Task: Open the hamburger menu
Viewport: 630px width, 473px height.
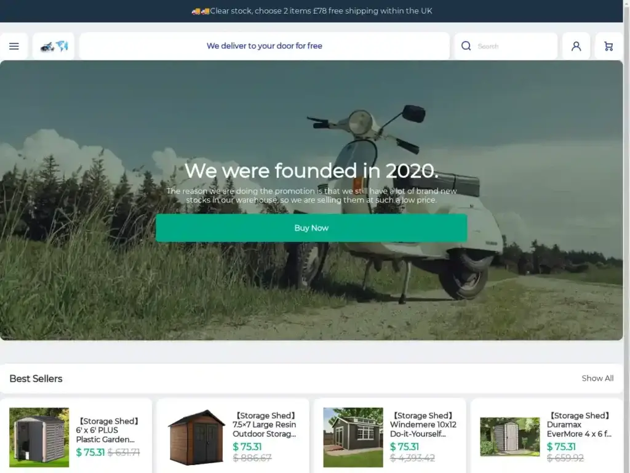Action: [14, 46]
